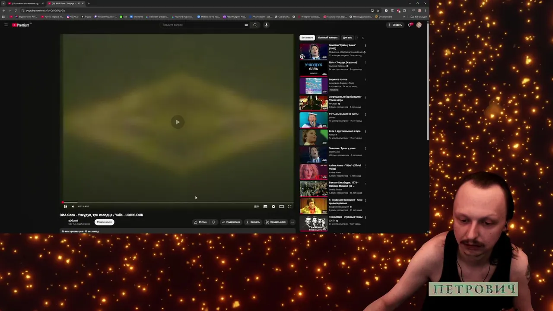Toggle the autoplay switch in the player
The image size is (553, 311).
257,206
